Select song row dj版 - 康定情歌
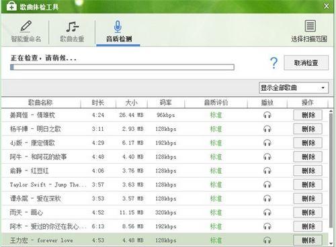This screenshot has height=247, width=336. [x=165, y=143]
